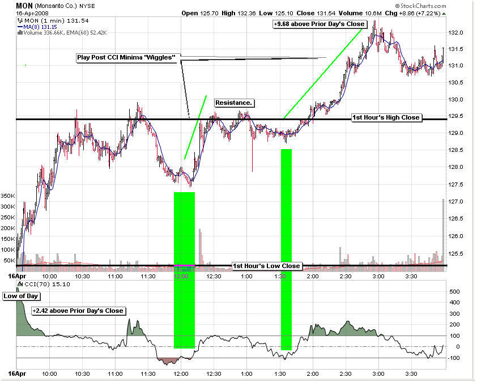Screen dimensions: 477x382
Task: Click the Volume 10.6M value in header
Action: tap(360, 14)
